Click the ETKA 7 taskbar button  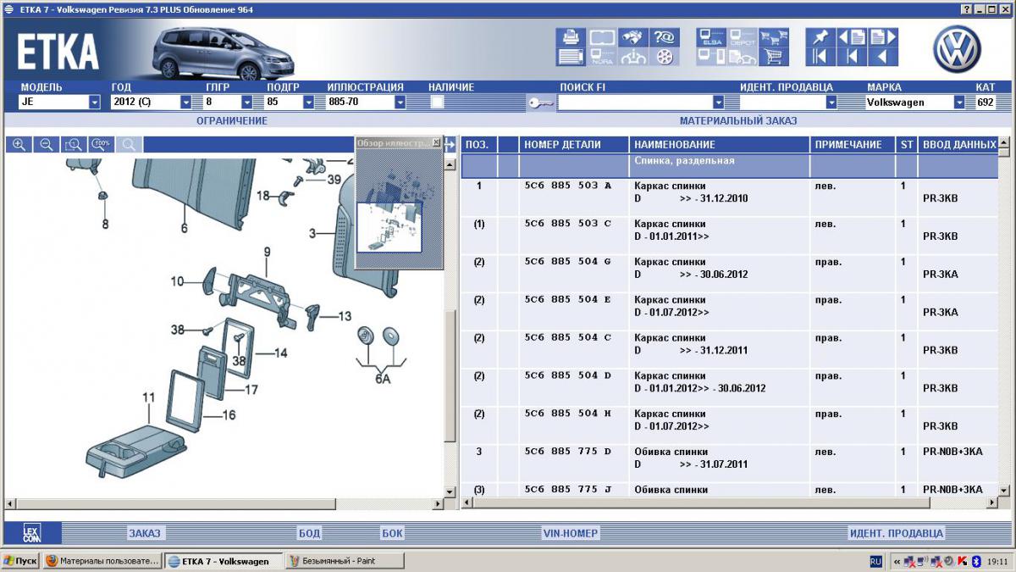coord(223,561)
